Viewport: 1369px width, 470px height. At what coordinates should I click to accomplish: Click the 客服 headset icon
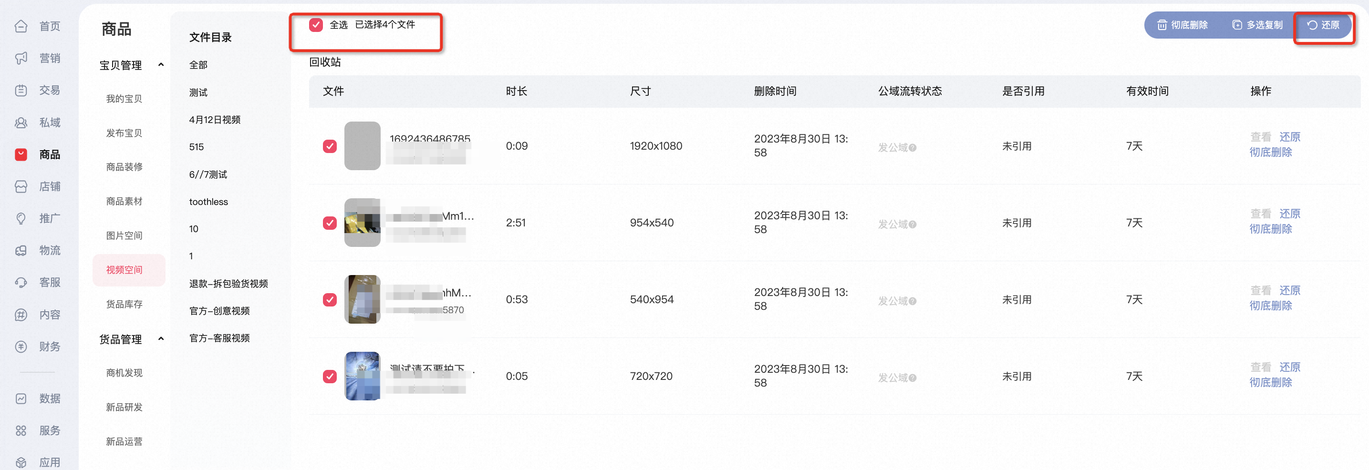[21, 283]
